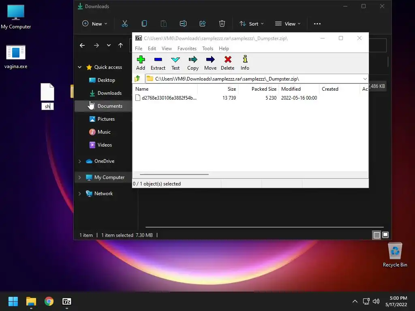Open the Edit menu in 7-Zip
Image resolution: width=415 pixels, height=311 pixels.
coord(152,49)
